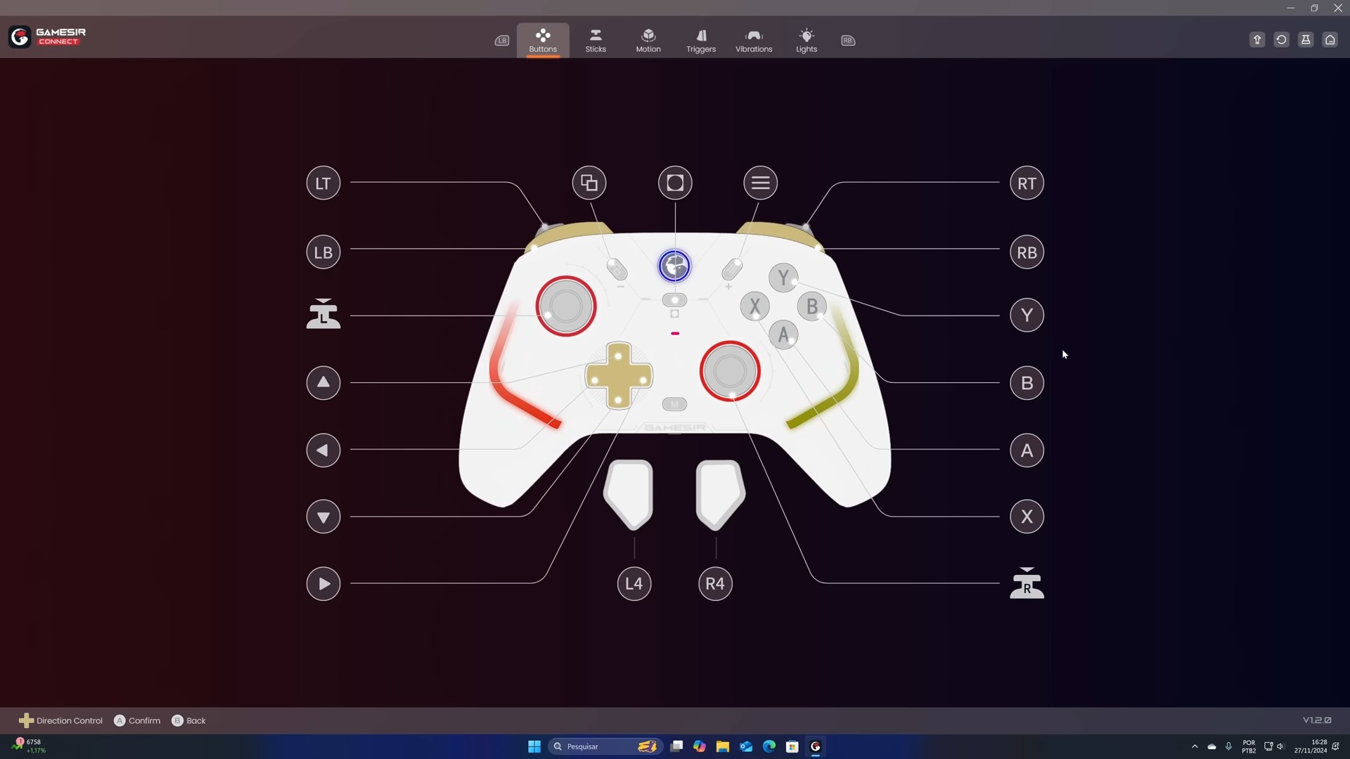
Task: Click the R4 back paddle label
Action: (715, 584)
